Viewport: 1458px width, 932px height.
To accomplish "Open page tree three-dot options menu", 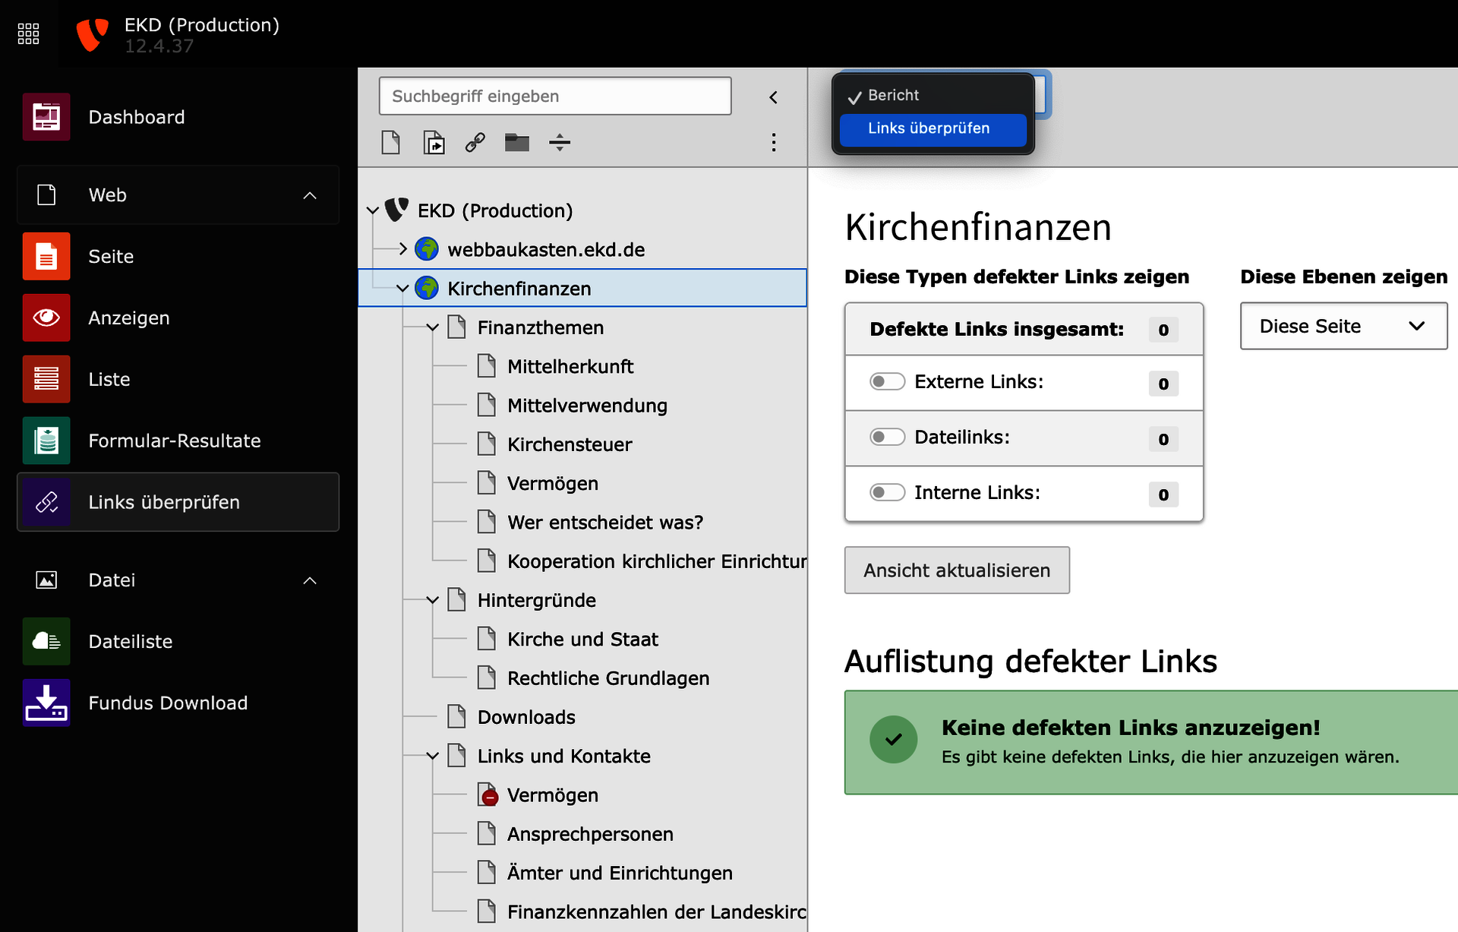I will 774,142.
